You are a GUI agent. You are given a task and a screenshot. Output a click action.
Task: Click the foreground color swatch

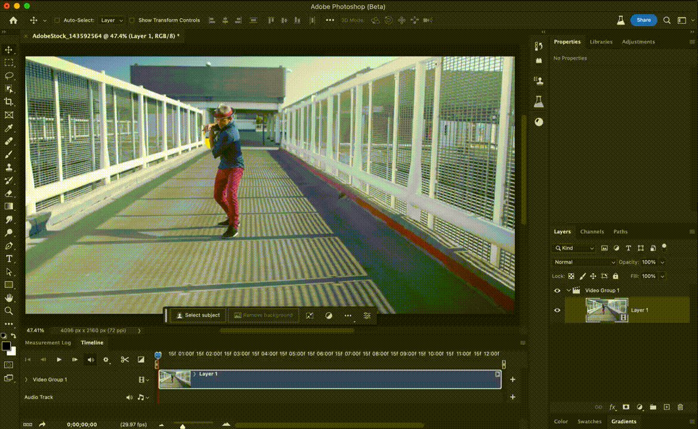point(6,346)
